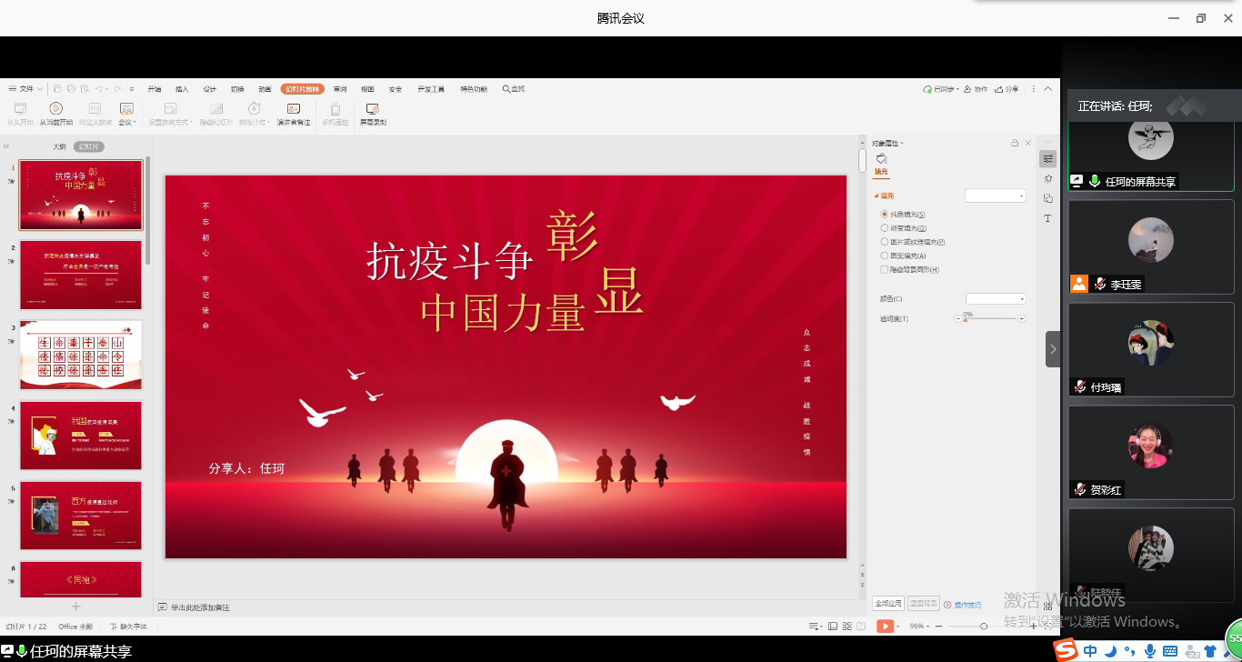Open the 文件 file menu dropdown

tap(26, 89)
